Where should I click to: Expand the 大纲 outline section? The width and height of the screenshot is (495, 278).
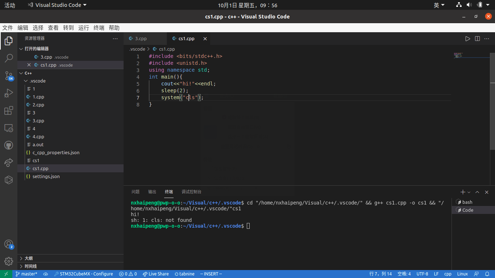(70, 258)
